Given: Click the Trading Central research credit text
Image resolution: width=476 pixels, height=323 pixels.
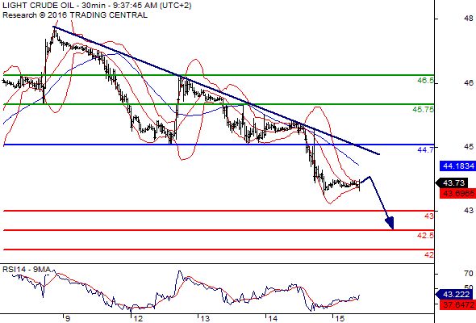Looking at the screenshot, I should (x=75, y=15).
